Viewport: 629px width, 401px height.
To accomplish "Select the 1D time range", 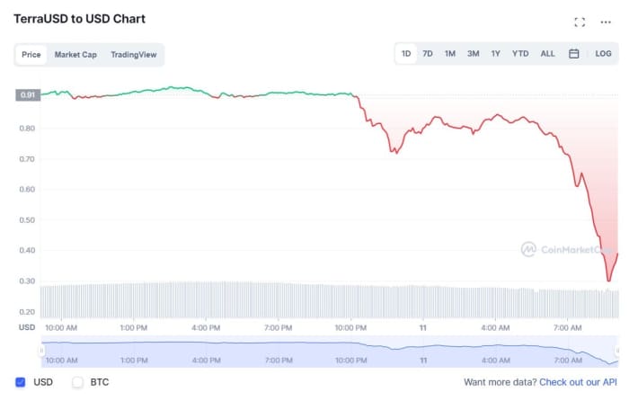I will click(x=406, y=54).
